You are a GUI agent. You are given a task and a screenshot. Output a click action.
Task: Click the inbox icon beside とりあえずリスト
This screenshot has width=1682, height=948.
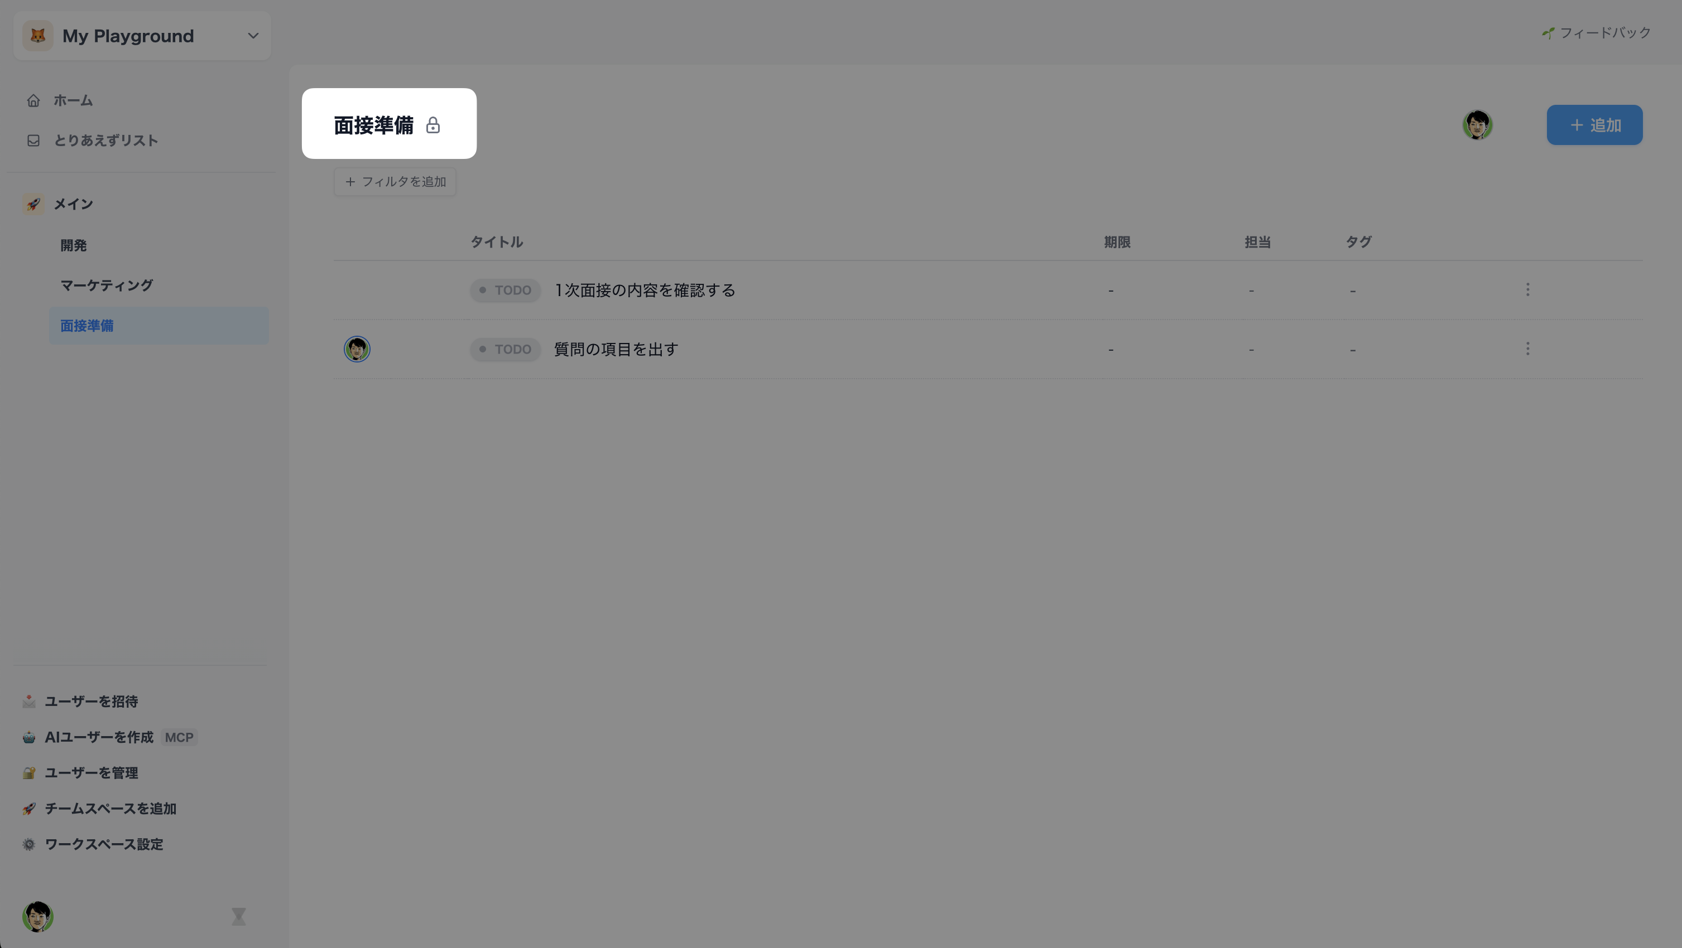point(33,141)
